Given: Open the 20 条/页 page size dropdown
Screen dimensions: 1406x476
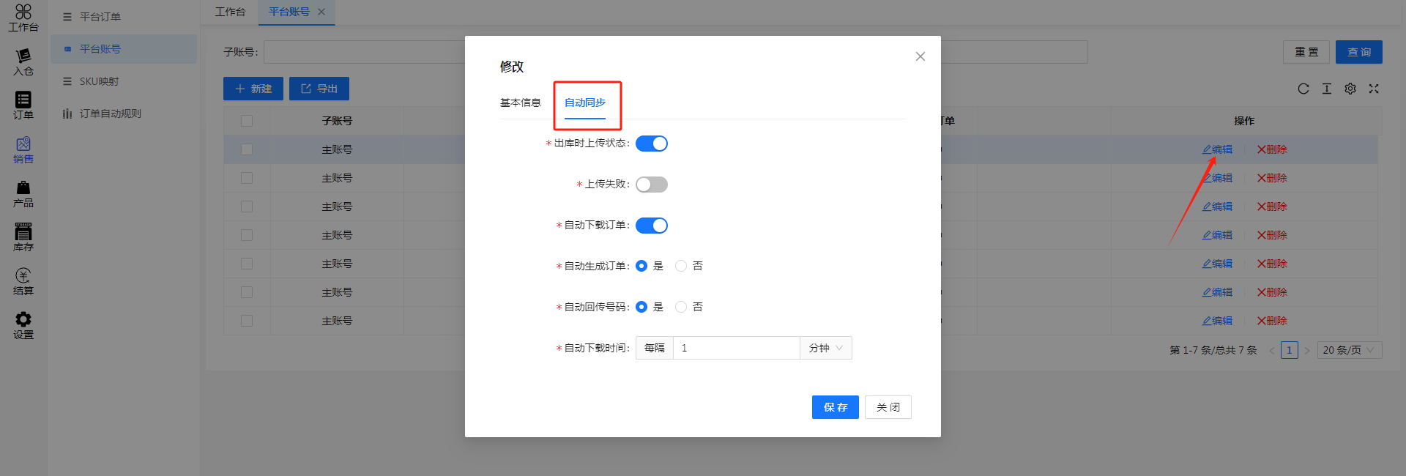Looking at the screenshot, I should [1350, 350].
